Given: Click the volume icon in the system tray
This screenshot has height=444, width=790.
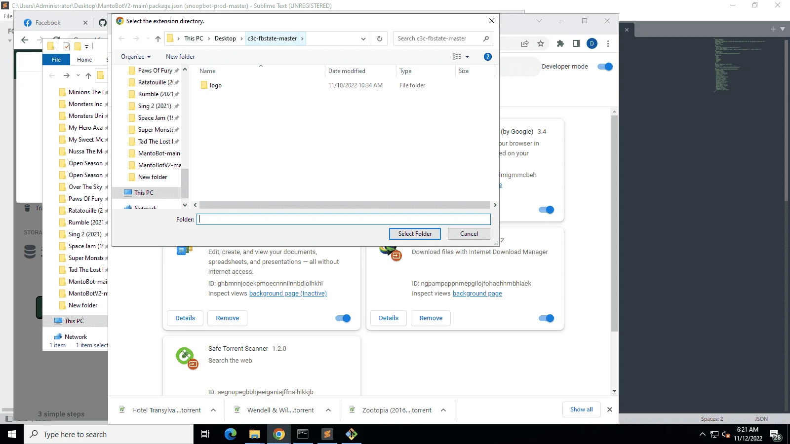Looking at the screenshot, I should [x=726, y=435].
